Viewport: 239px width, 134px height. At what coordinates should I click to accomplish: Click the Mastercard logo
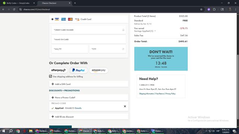click(70, 19)
